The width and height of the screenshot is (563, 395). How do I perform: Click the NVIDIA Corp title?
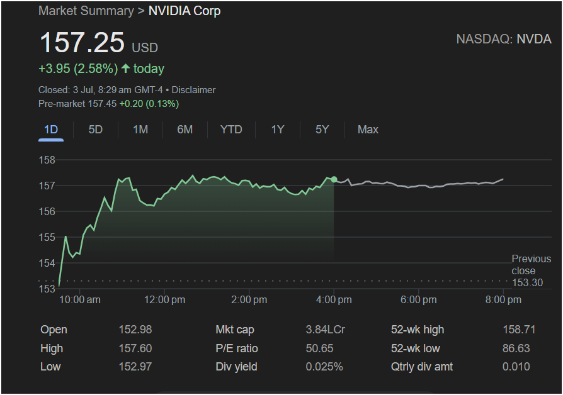[x=185, y=11]
